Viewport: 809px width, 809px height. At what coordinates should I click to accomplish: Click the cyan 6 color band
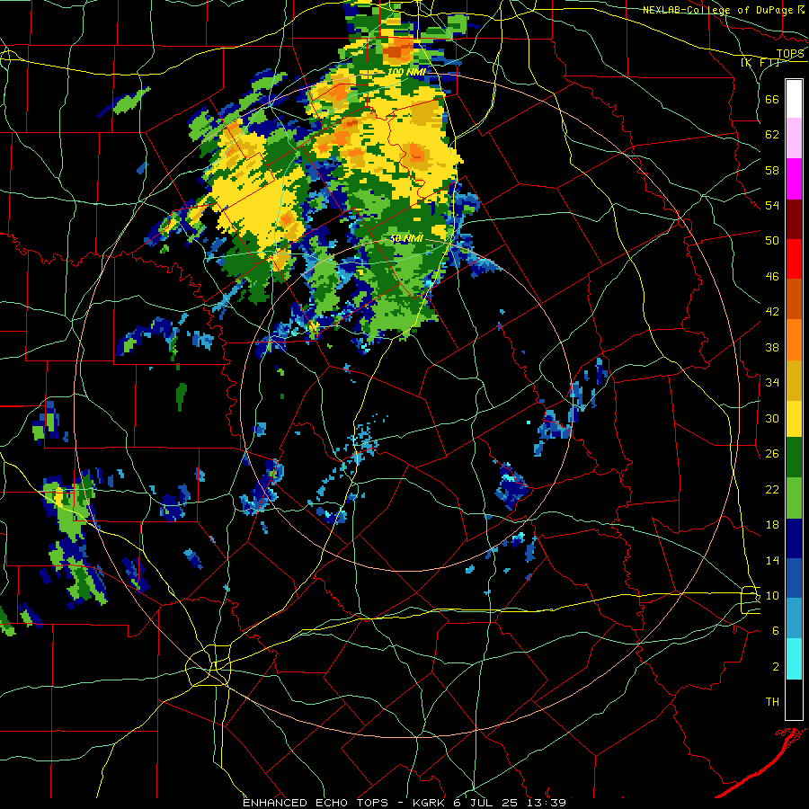tap(794, 659)
